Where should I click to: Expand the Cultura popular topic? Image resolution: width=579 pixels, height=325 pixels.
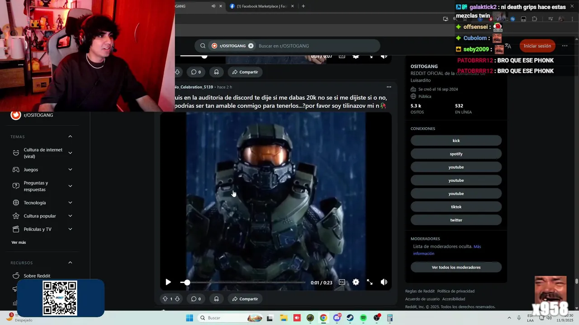click(x=42, y=216)
